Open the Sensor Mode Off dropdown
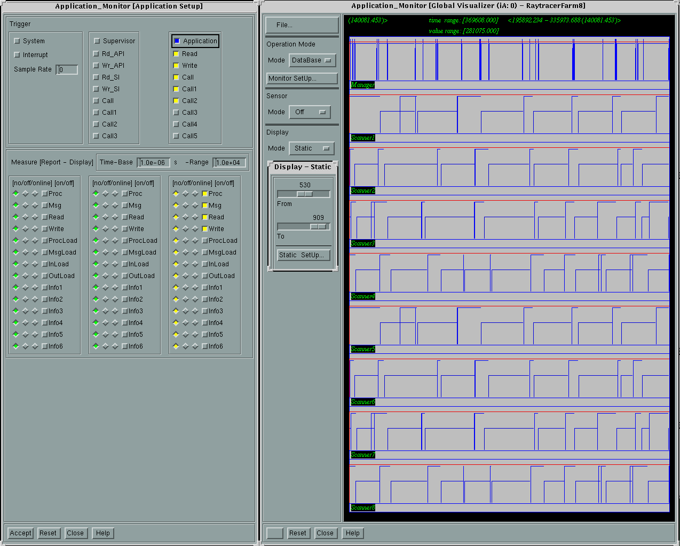Viewport: 680px width, 546px height. point(310,112)
